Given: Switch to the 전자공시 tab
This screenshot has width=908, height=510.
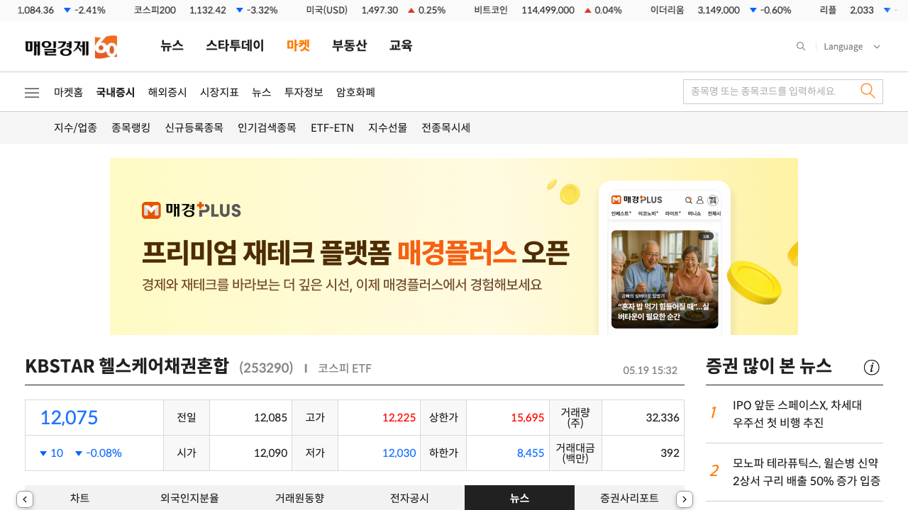Looking at the screenshot, I should pos(409,498).
